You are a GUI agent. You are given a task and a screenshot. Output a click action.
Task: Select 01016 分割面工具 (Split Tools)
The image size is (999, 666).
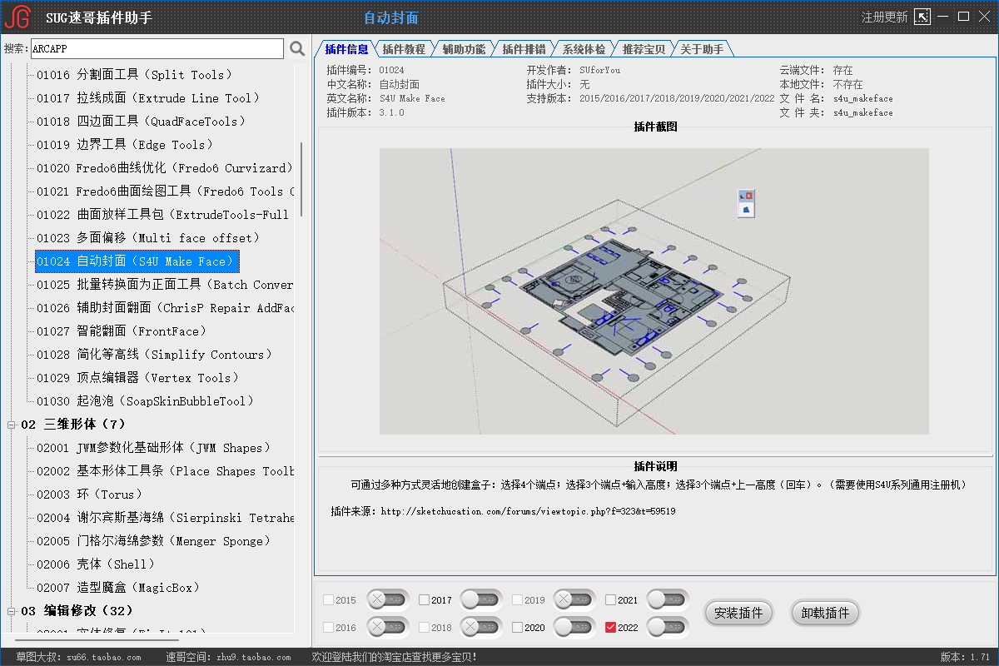click(x=134, y=75)
